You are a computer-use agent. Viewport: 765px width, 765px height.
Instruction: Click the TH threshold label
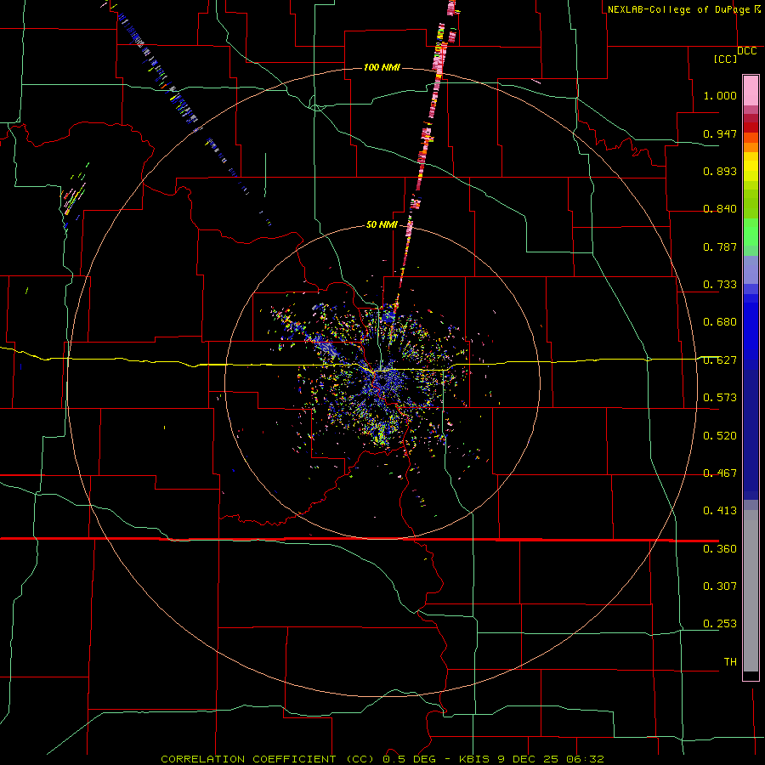(x=730, y=662)
